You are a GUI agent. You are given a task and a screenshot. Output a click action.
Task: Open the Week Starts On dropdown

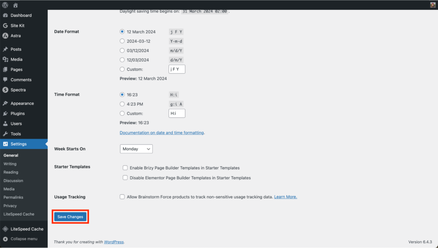(x=136, y=149)
